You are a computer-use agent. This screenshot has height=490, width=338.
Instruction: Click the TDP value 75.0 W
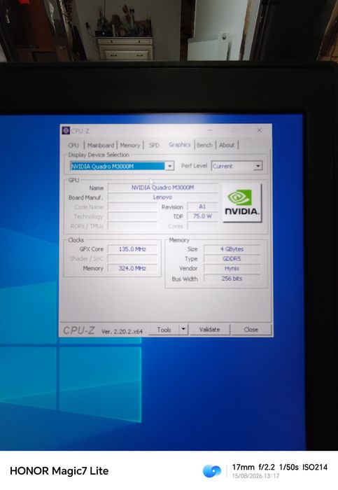pyautogui.click(x=202, y=216)
